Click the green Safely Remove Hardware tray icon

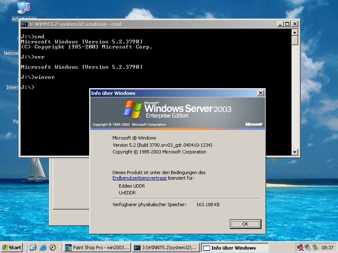315,248
